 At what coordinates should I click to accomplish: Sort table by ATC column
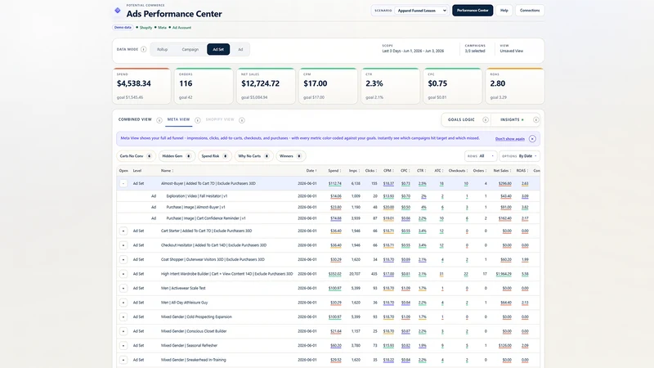pos(439,171)
